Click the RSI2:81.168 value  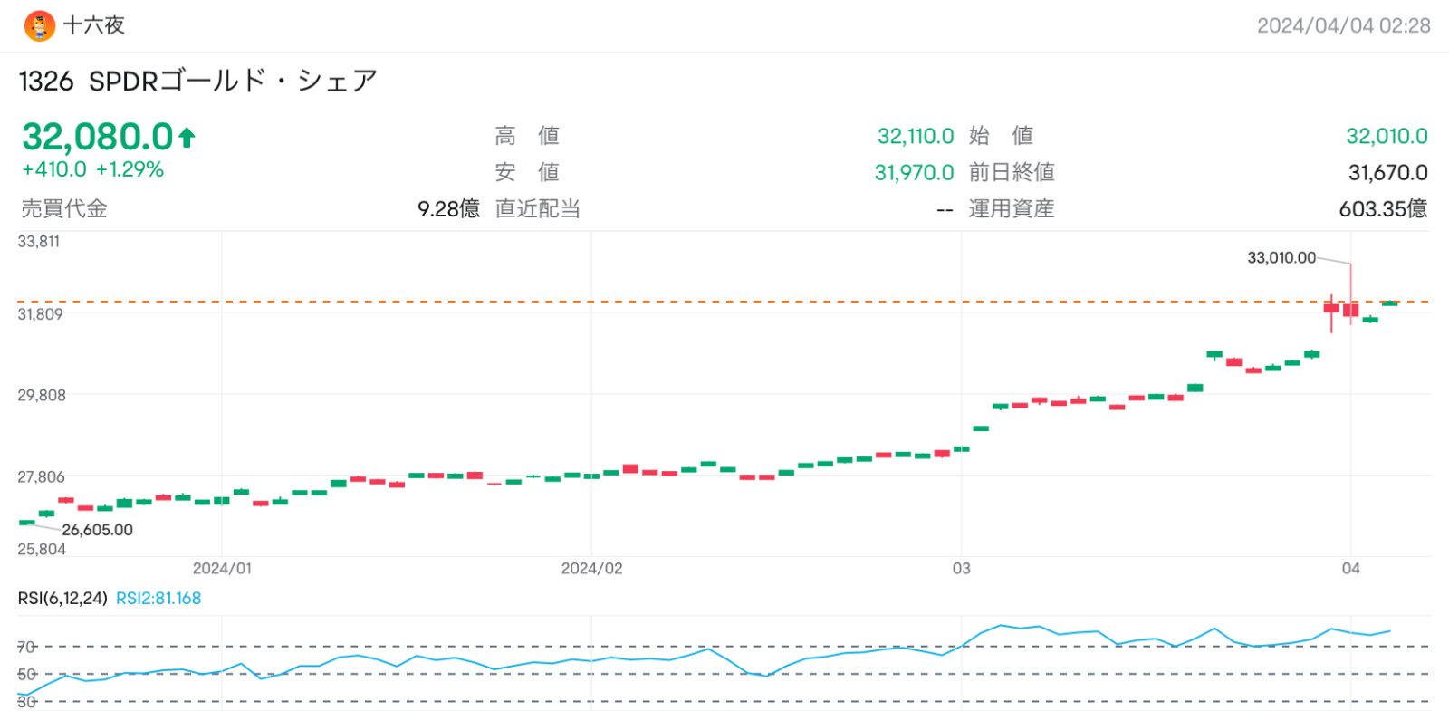tap(158, 599)
